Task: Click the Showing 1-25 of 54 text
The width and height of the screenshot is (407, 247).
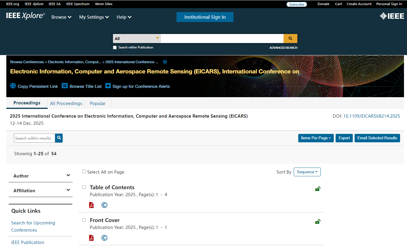Action: click(35, 154)
